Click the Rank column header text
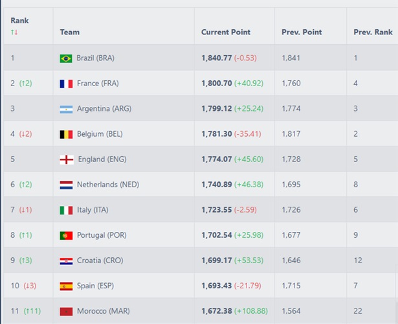 (x=19, y=21)
